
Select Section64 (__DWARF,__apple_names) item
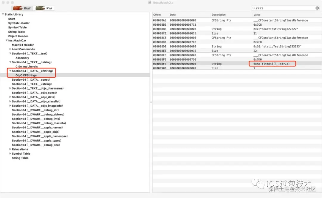(37, 128)
